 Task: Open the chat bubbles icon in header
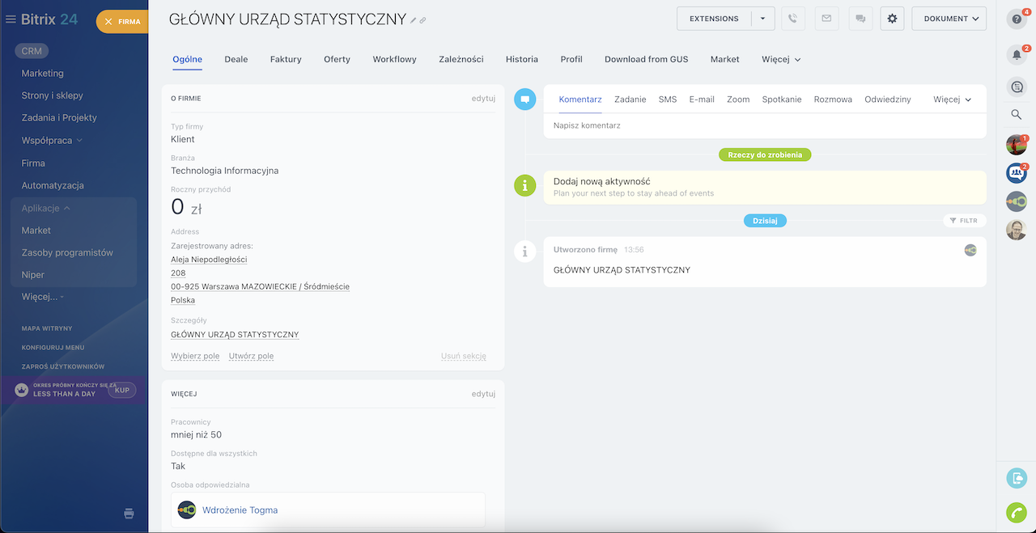point(860,19)
